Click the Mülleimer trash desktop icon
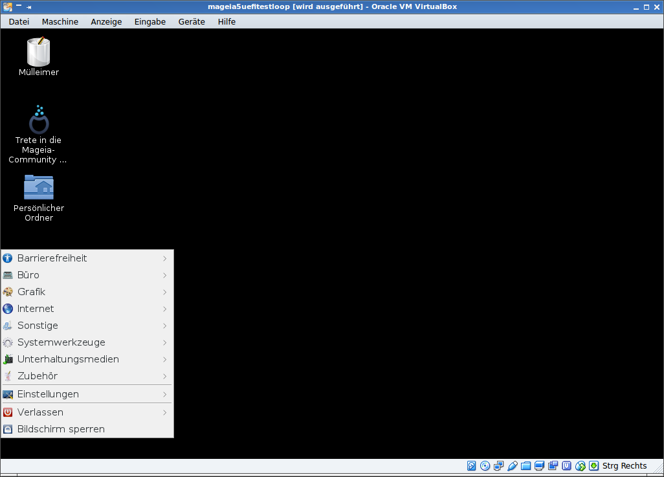This screenshot has width=664, height=477. (x=39, y=51)
